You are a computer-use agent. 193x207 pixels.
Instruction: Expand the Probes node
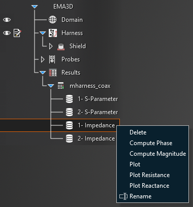tap(43, 59)
